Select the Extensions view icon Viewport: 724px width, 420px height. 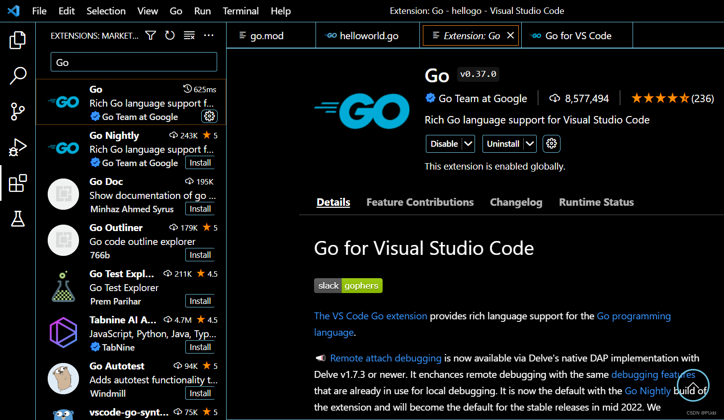(18, 183)
